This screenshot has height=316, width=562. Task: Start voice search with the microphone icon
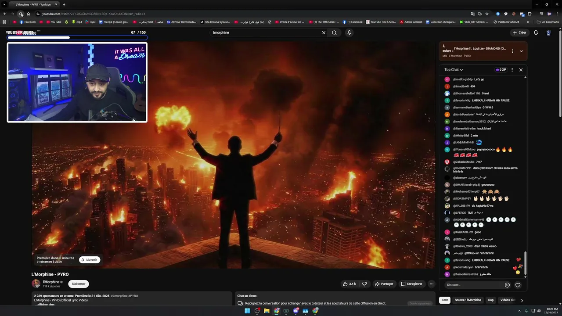tap(349, 32)
